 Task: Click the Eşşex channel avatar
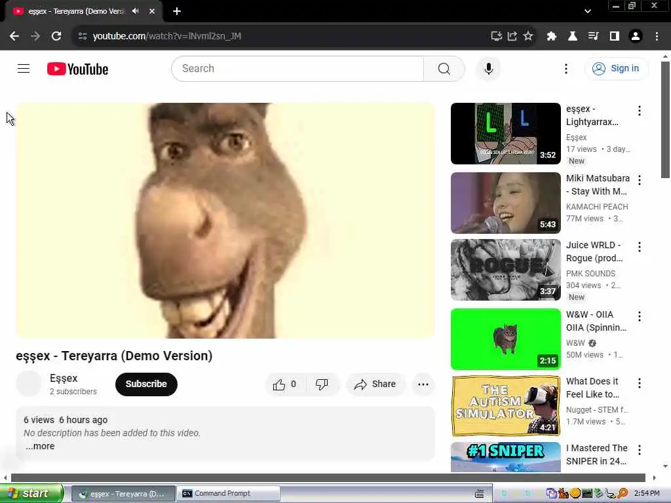coord(29,384)
